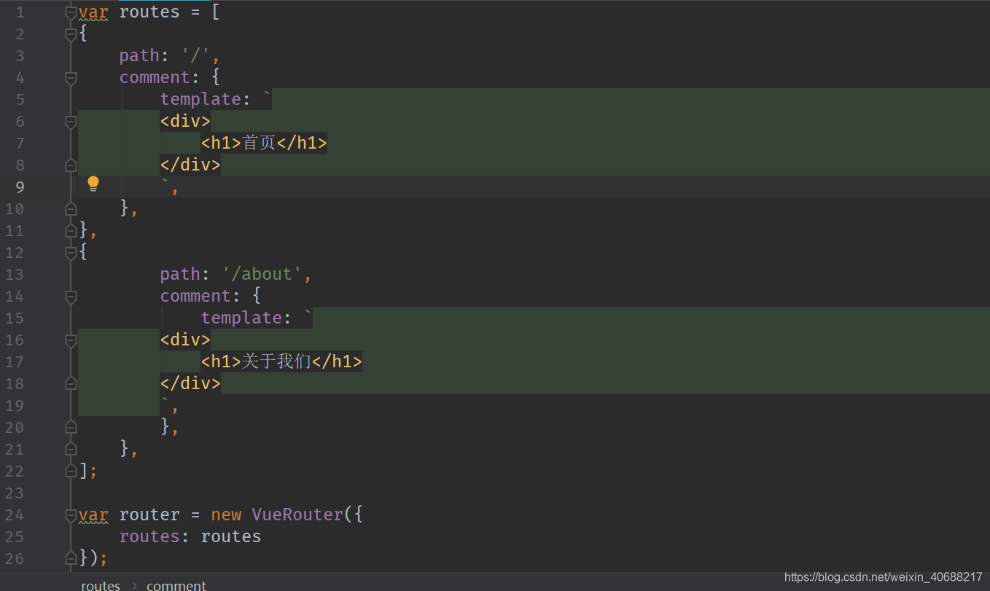Click the fold end marker on line 26
This screenshot has width=990, height=591.
71,559
